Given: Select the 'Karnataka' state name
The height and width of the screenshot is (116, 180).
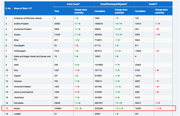Looking at the screenshot, I should click(x=19, y=103).
